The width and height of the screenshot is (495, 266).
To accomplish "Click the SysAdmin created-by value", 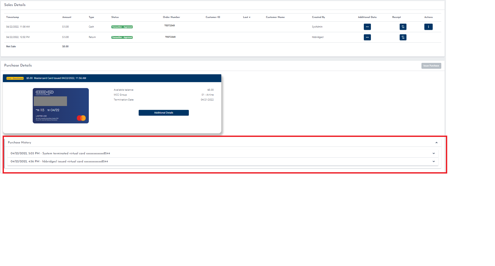I will (x=317, y=27).
